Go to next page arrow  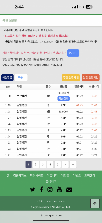65,165
